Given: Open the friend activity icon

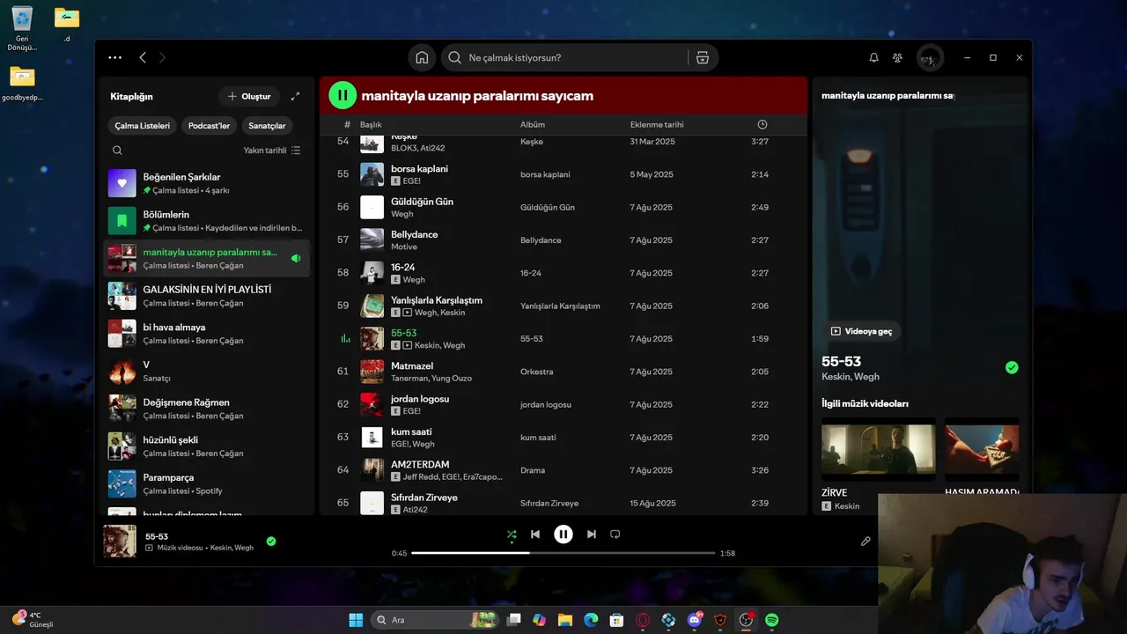Looking at the screenshot, I should 897,57.
